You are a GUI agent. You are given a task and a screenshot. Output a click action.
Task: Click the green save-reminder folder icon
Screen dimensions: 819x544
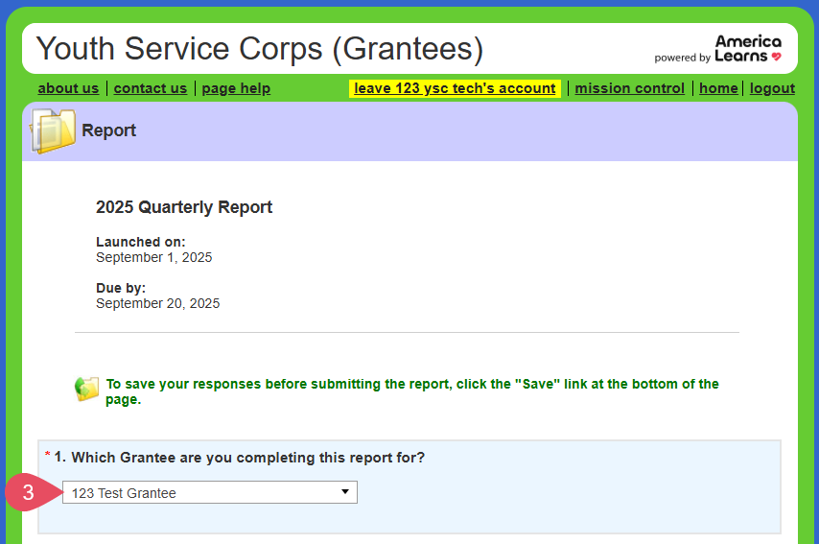pos(86,390)
